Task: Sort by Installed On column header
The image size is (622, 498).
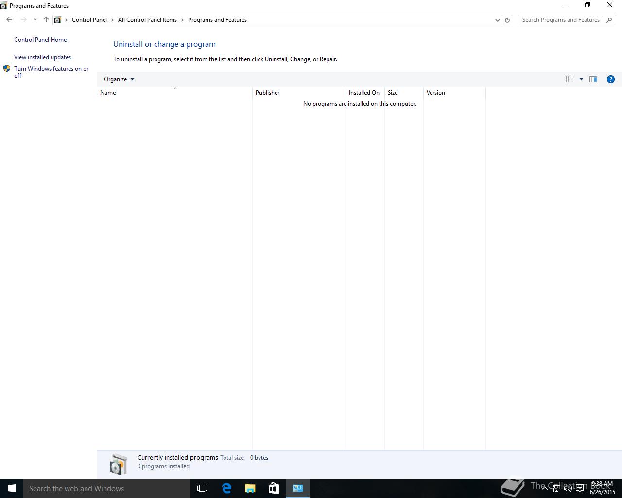Action: (365, 93)
